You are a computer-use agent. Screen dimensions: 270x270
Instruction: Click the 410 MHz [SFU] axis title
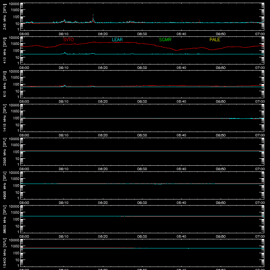point(4,50)
